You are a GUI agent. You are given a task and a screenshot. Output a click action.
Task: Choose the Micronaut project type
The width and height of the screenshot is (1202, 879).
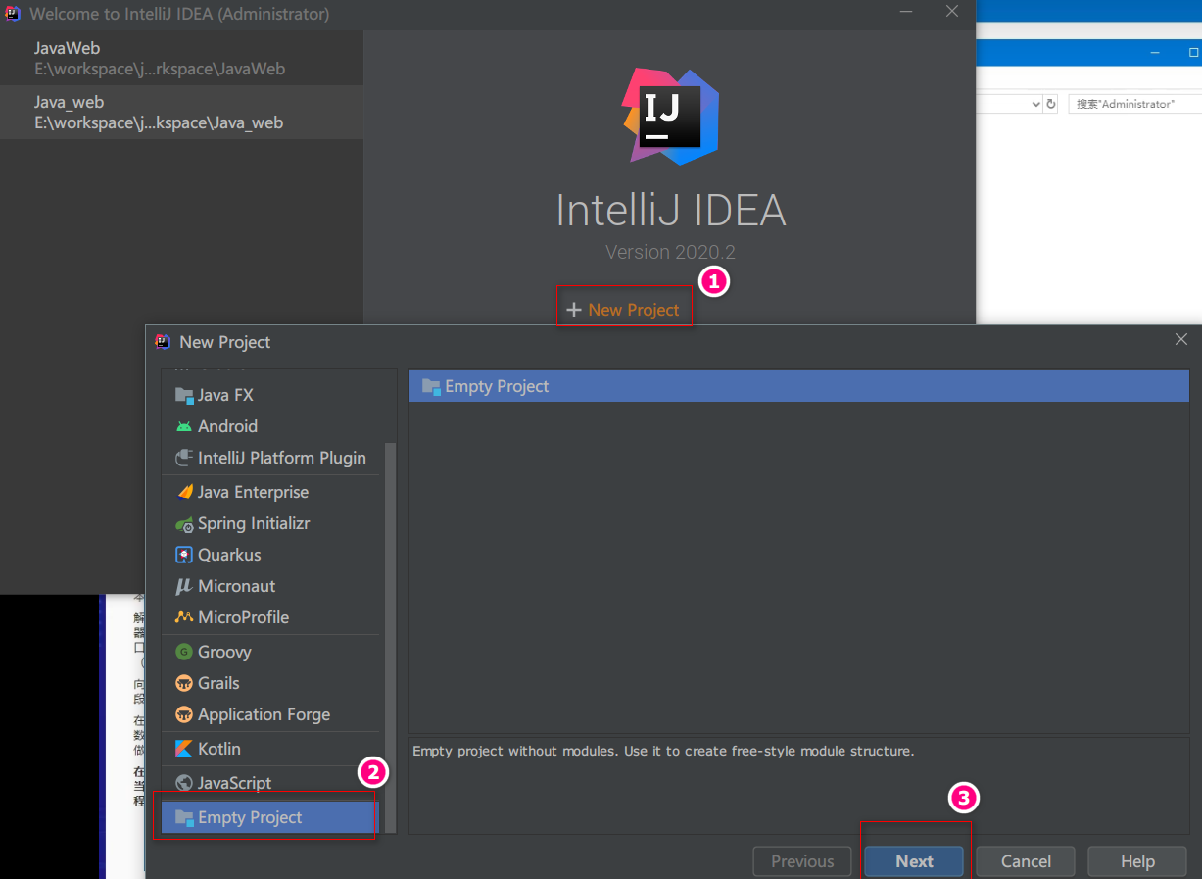pyautogui.click(x=269, y=586)
